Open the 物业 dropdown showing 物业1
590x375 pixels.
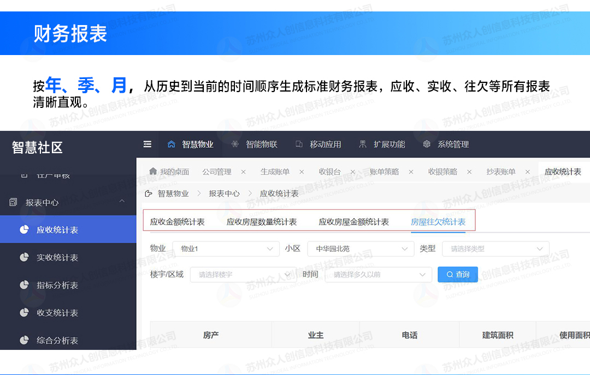click(x=226, y=249)
